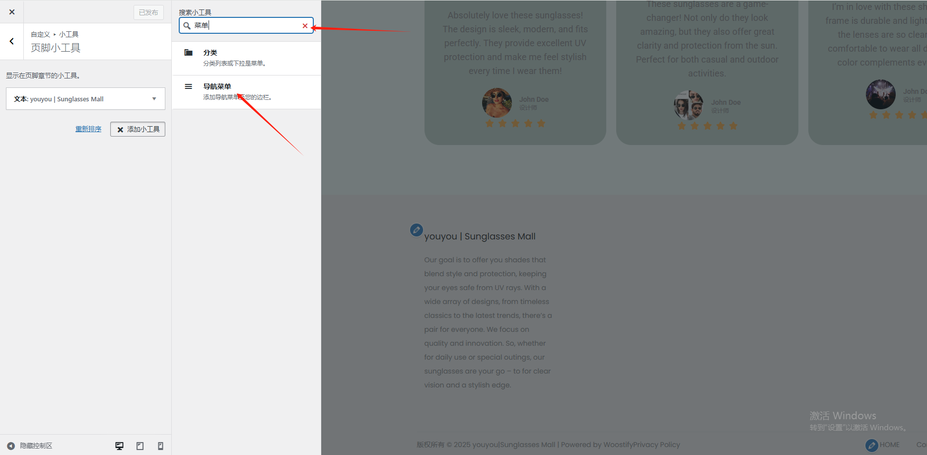Go back using the left chevron arrow
The width and height of the screenshot is (927, 455).
click(12, 41)
